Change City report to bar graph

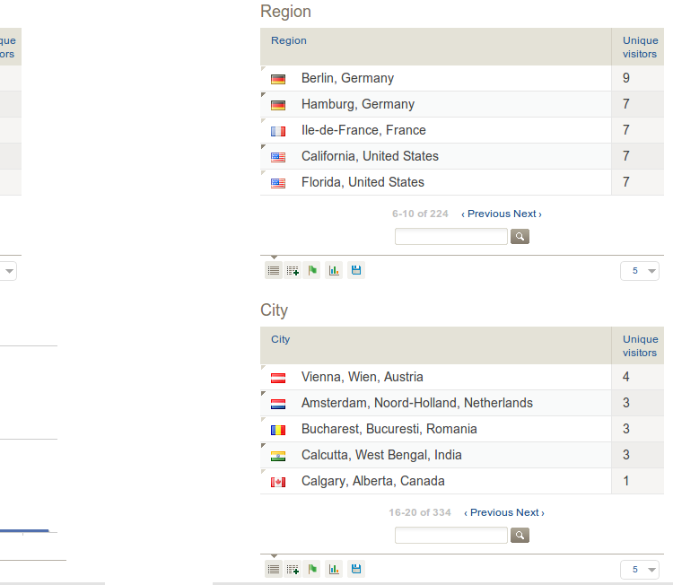334,569
